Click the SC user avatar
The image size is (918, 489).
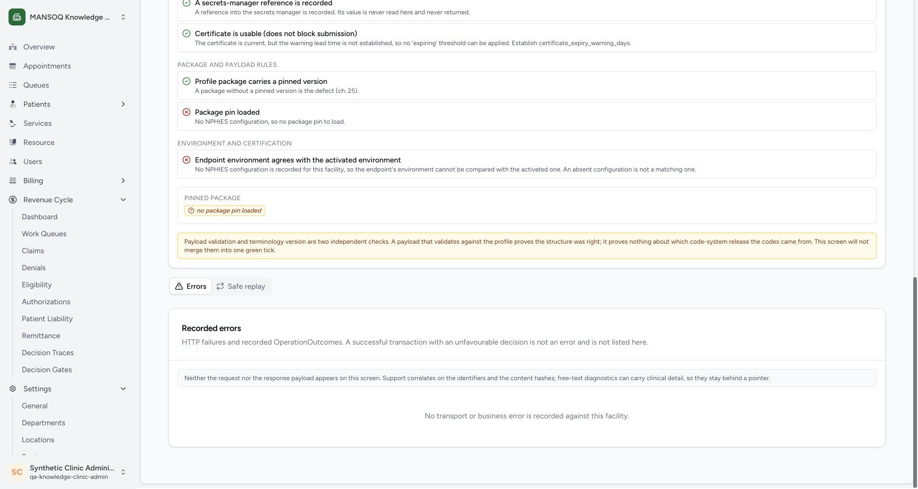(x=17, y=472)
